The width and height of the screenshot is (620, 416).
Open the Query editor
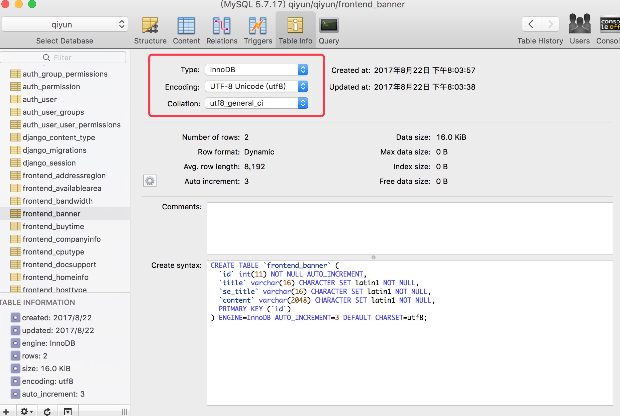pos(329,30)
